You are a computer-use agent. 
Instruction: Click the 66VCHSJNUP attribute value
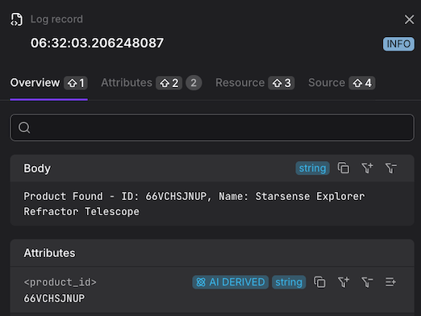coord(54,298)
